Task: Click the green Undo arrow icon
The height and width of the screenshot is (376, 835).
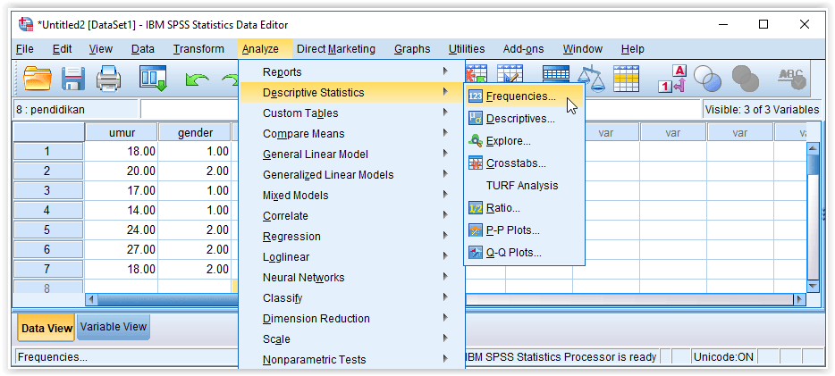Action: click(197, 79)
